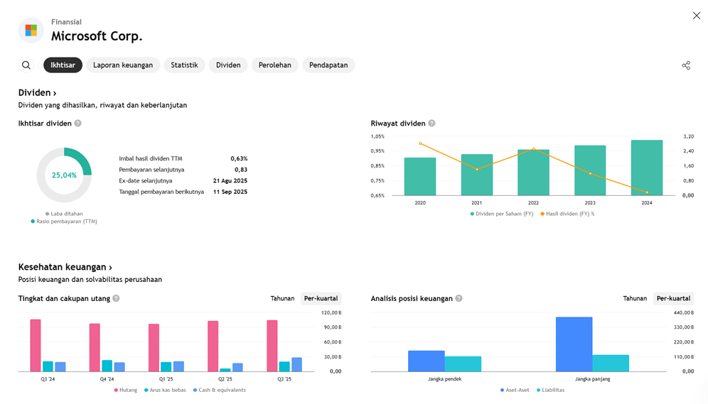Image resolution: width=708 pixels, height=404 pixels.
Task: Click the 2023 axis label
Action: tap(590, 203)
